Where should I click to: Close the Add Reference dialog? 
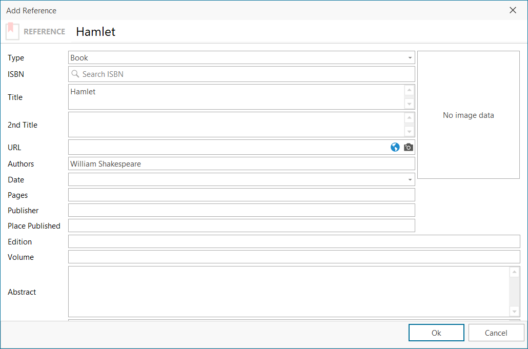pyautogui.click(x=513, y=10)
